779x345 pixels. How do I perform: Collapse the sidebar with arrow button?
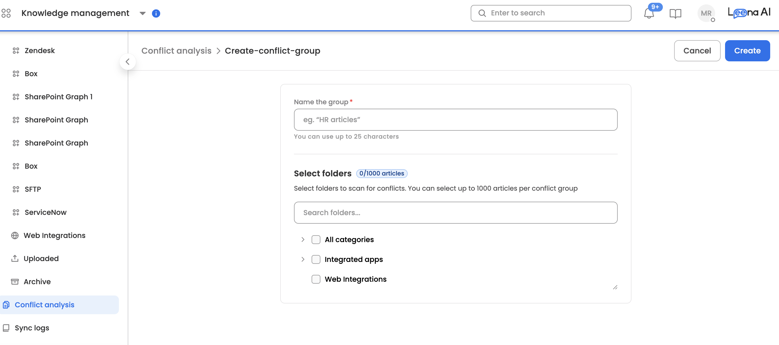(x=128, y=62)
